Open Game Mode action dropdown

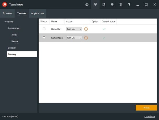[74, 38]
